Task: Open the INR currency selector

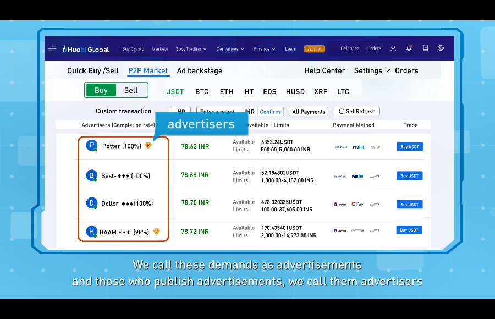Action: [180, 111]
